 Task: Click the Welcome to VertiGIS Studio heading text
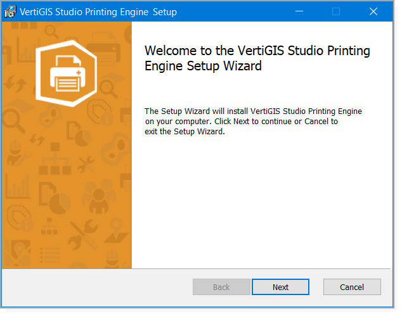(257, 58)
